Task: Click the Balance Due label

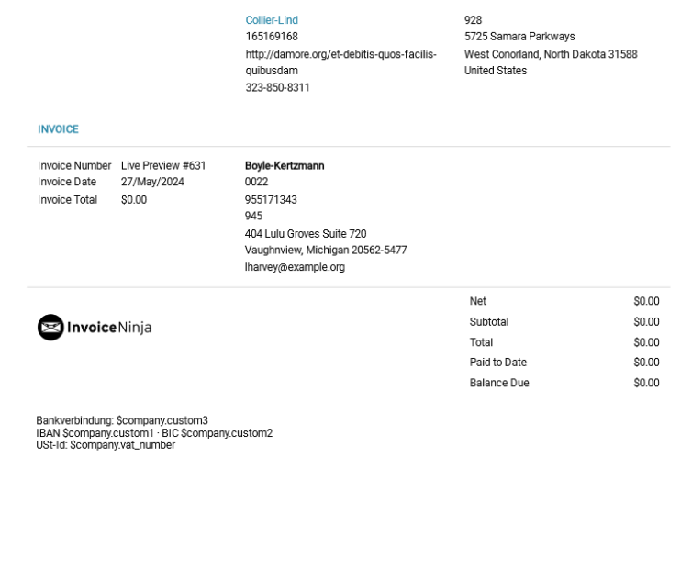Action: [x=499, y=383]
